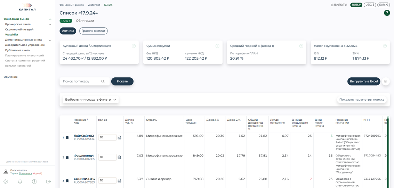Click the Премиум + tariff link
The width and height of the screenshot is (394, 188).
pyautogui.click(x=25, y=173)
